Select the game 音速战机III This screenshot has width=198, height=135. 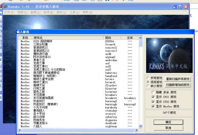coord(41,51)
